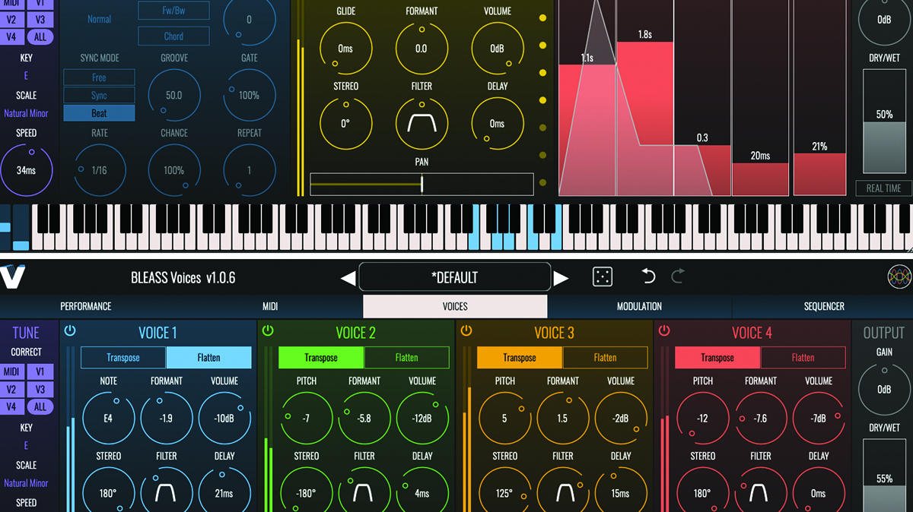Choose Sync under SYNC MODE
The image size is (913, 512).
tap(99, 96)
